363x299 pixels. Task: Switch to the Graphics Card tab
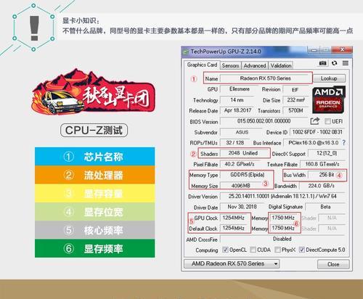[202, 65]
